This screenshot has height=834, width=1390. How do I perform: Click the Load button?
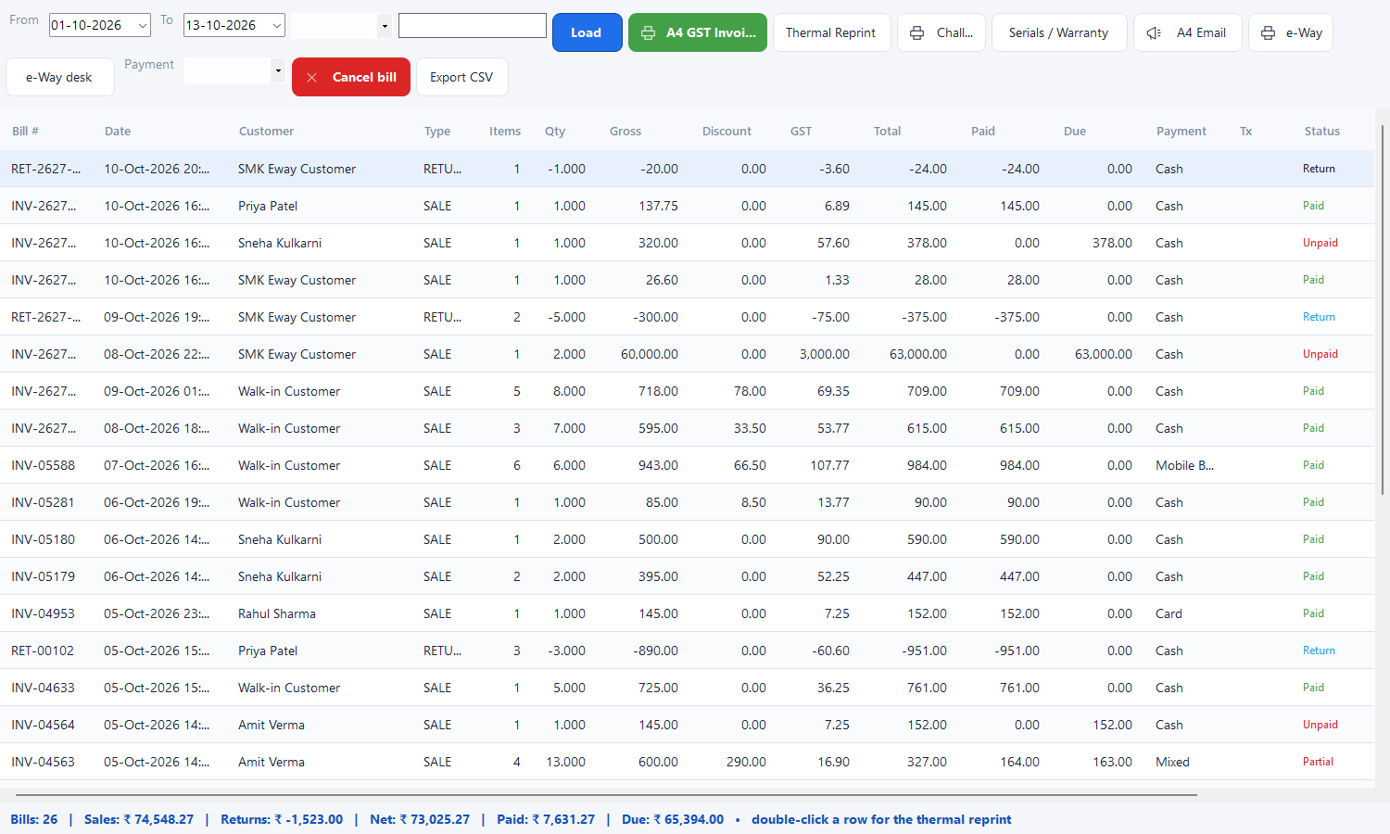587,32
